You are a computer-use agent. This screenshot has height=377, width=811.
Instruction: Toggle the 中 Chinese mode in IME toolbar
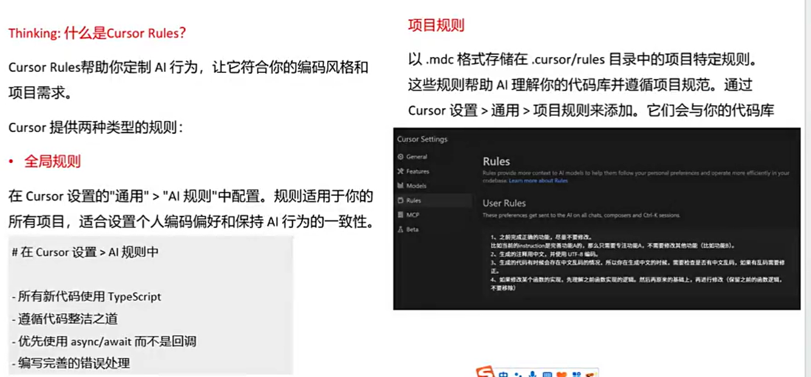pos(503,374)
